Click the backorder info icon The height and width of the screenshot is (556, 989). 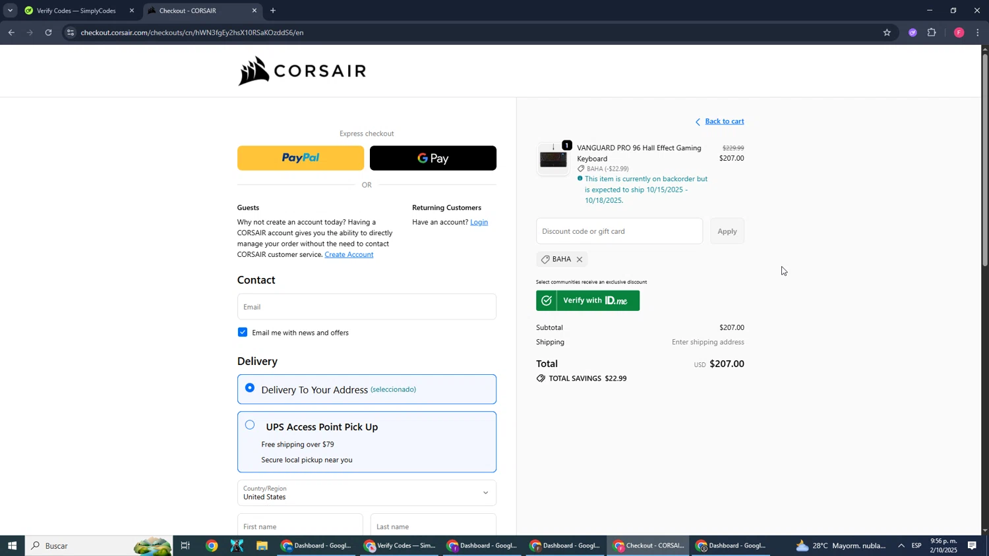[580, 179]
